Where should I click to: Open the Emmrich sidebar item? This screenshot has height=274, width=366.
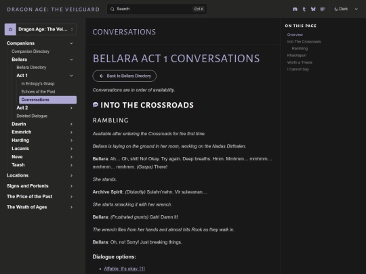22,132
